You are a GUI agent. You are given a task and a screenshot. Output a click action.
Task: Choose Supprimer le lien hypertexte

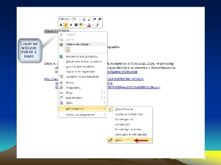83,77
